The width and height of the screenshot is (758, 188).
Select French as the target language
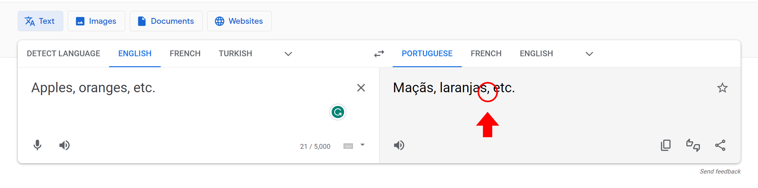point(486,53)
